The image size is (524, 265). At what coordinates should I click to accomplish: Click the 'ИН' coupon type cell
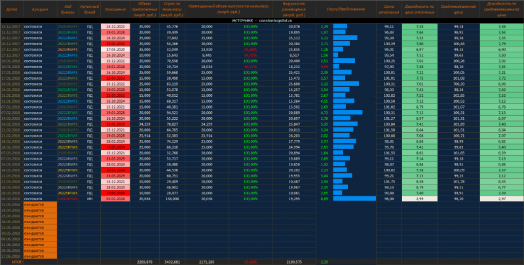coord(89,198)
